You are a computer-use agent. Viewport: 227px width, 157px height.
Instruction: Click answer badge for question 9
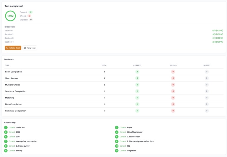click(x=6, y=146)
